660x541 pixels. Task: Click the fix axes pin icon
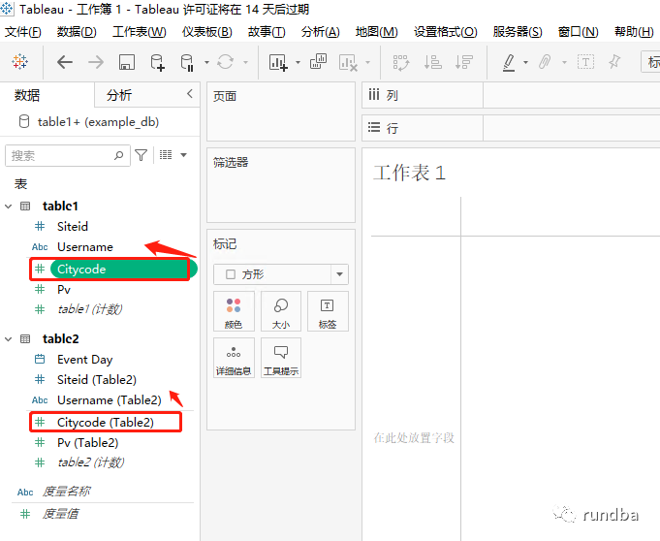click(x=614, y=62)
